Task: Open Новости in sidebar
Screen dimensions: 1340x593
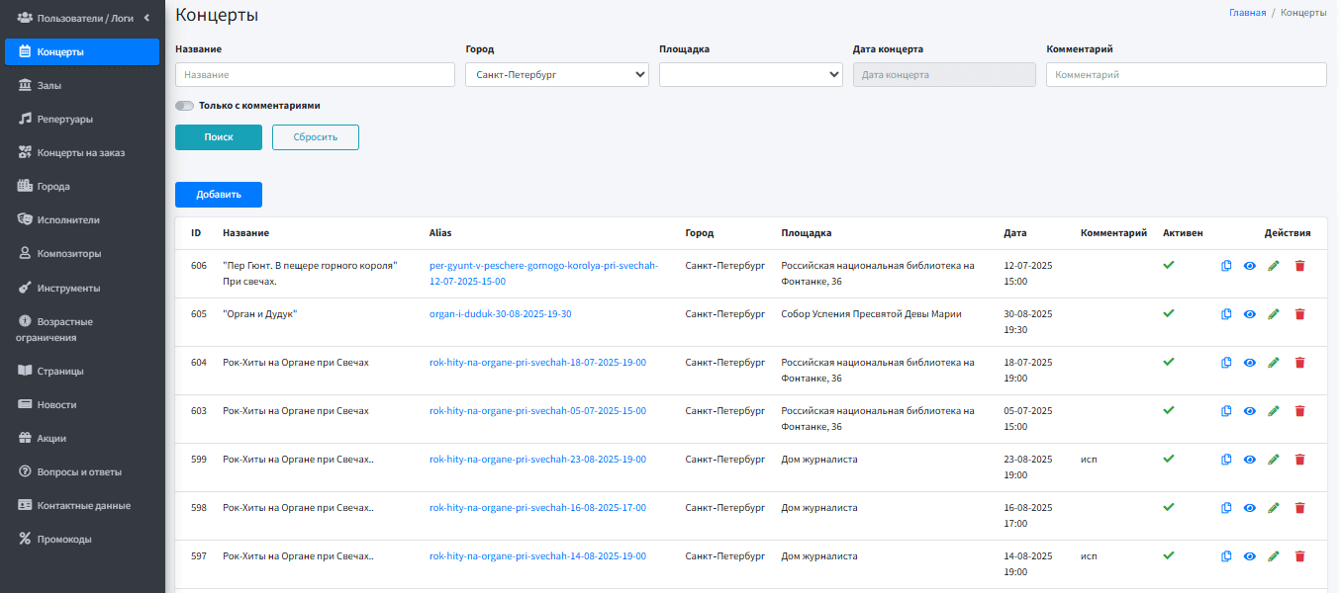Action: (x=82, y=404)
